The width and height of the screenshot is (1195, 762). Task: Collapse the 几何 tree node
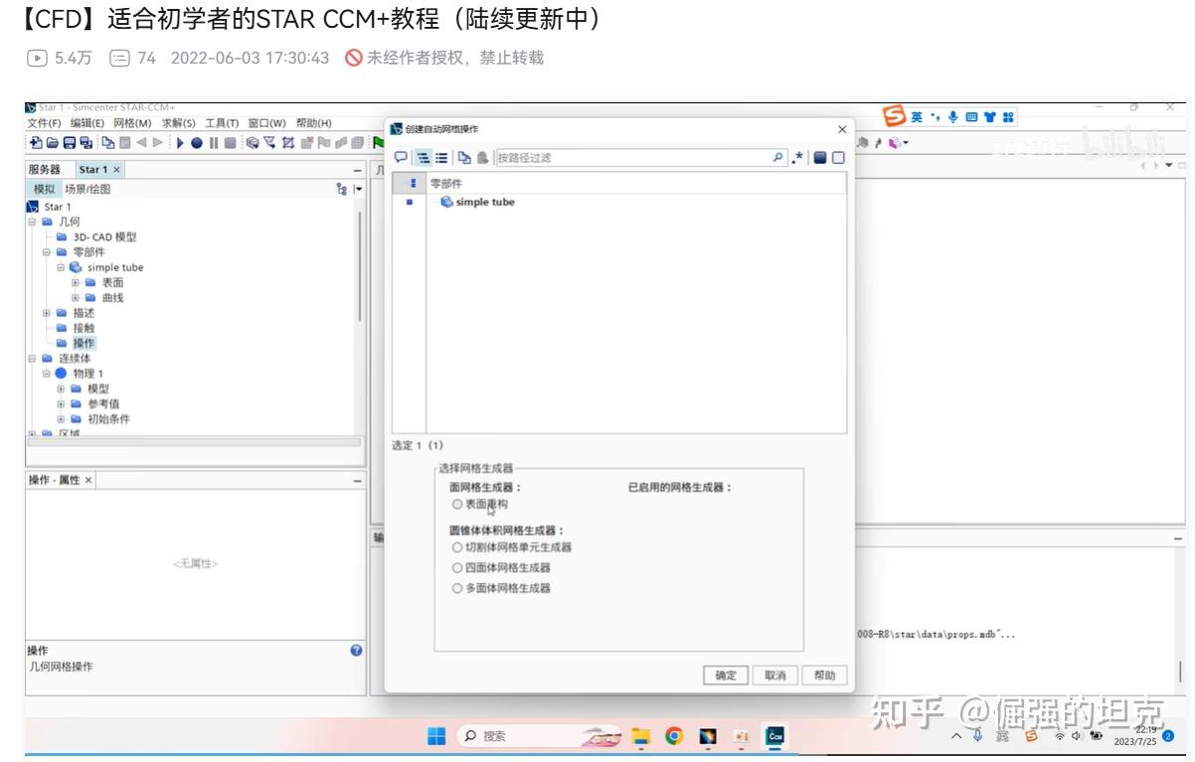point(32,222)
